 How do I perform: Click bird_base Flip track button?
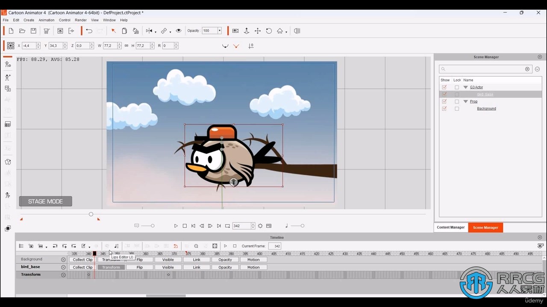(140, 267)
